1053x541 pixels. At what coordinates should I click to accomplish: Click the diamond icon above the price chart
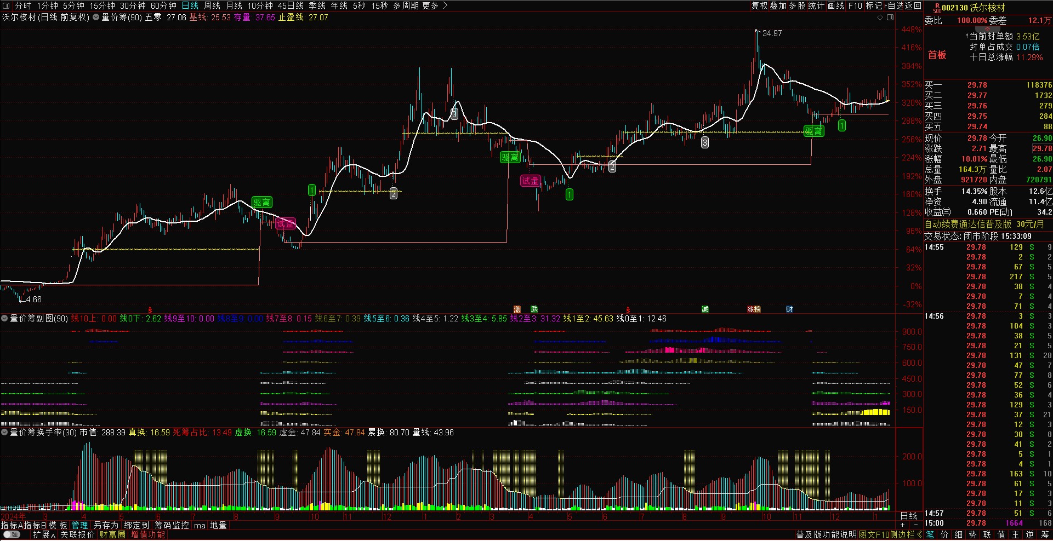coord(880,18)
